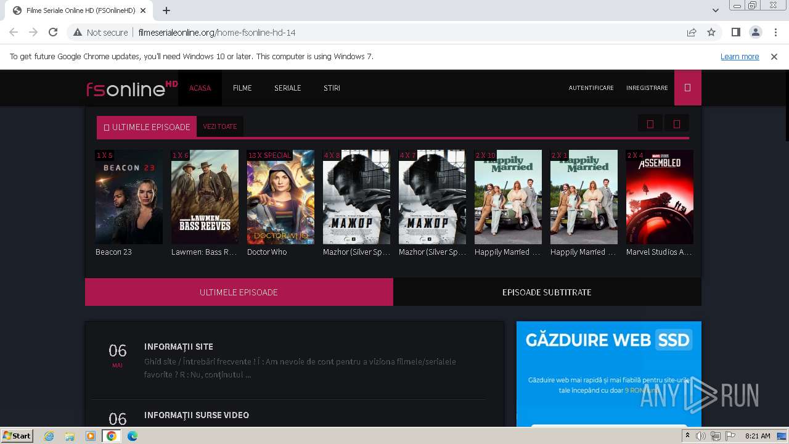Image resolution: width=789 pixels, height=444 pixels.
Task: Open the Marvel Studios Assembled poster
Action: pyautogui.click(x=660, y=197)
